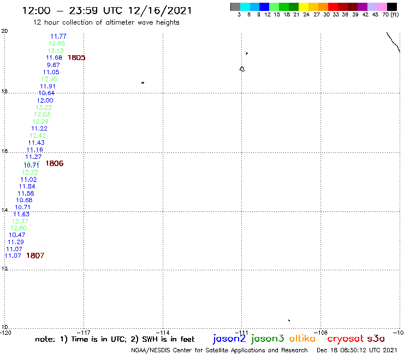Select the pink swatch in the legend bar

382,7
